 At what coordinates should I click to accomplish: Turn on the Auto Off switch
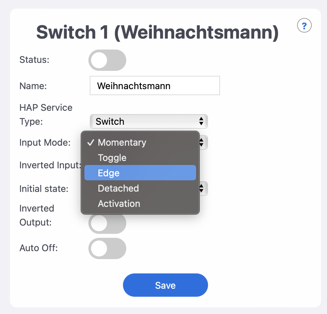(x=107, y=248)
